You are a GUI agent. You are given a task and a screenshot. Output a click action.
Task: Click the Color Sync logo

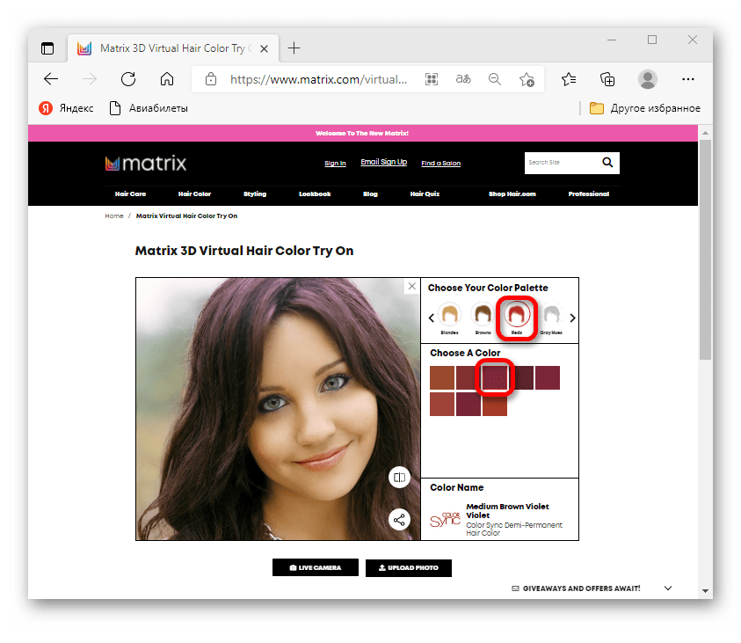tap(445, 519)
